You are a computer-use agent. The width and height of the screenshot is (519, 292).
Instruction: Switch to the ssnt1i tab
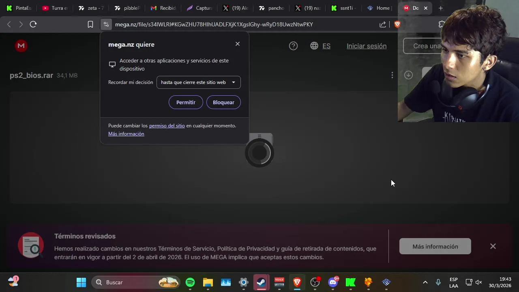tap(343, 8)
